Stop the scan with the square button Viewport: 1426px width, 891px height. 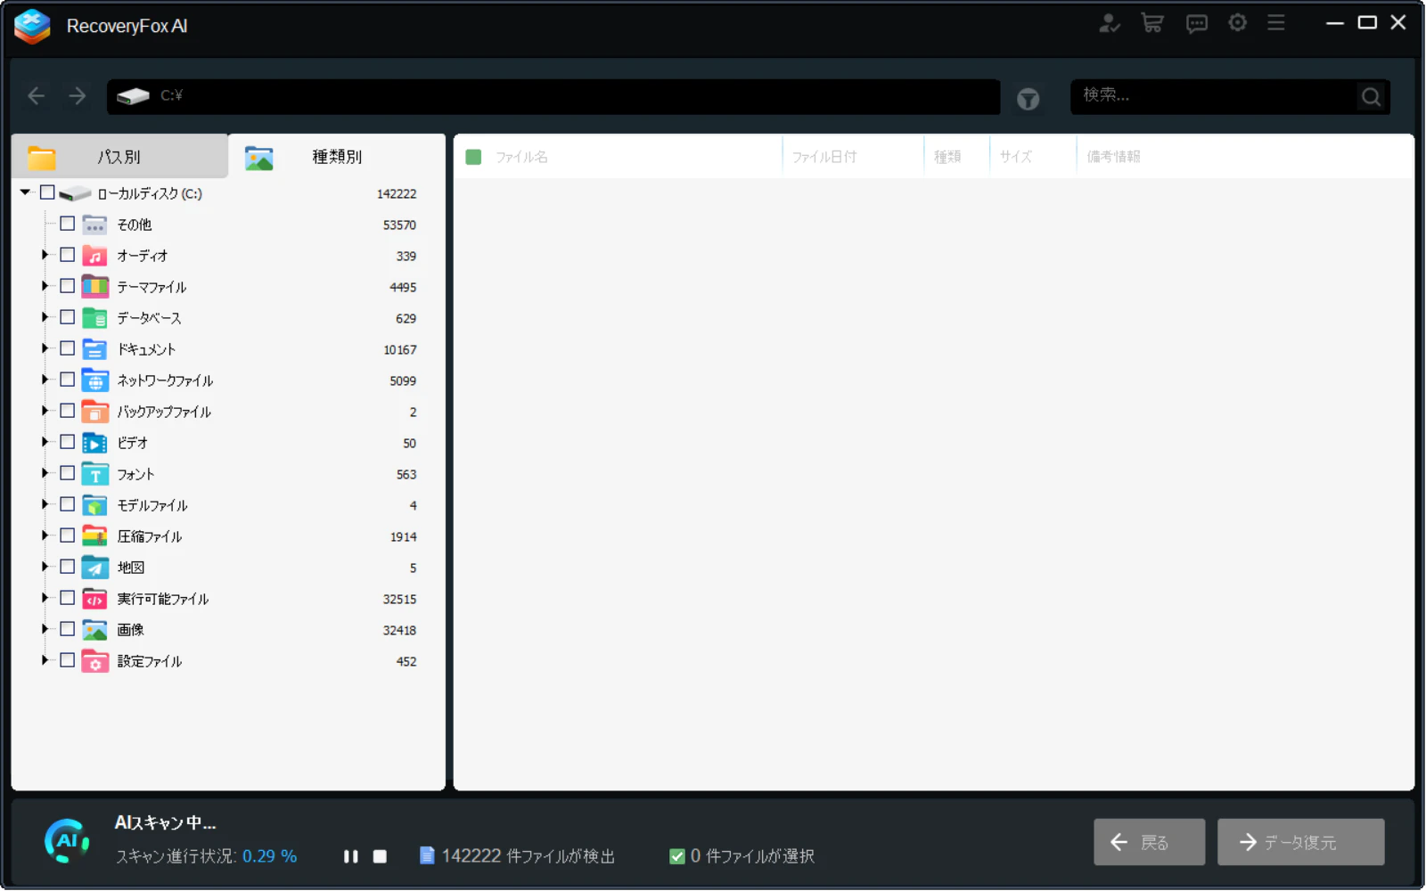point(380,856)
